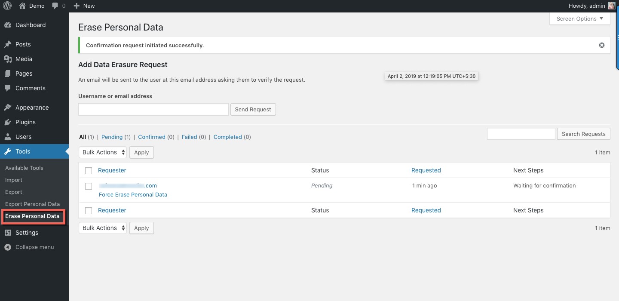Image resolution: width=619 pixels, height=301 pixels.
Task: Click the Force Erase Personal Data link
Action: click(133, 195)
